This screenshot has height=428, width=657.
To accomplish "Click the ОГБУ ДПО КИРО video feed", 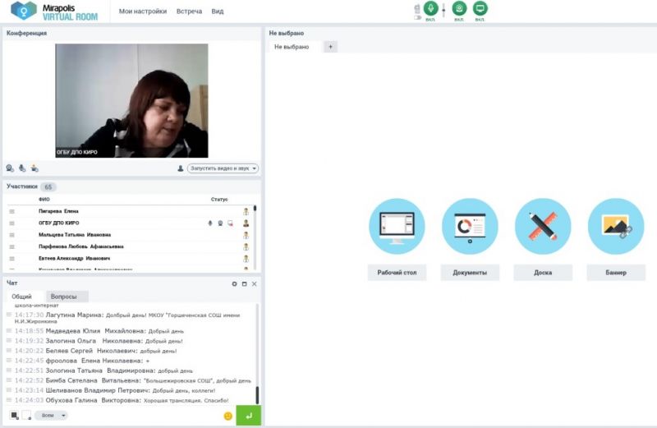I will (x=131, y=100).
